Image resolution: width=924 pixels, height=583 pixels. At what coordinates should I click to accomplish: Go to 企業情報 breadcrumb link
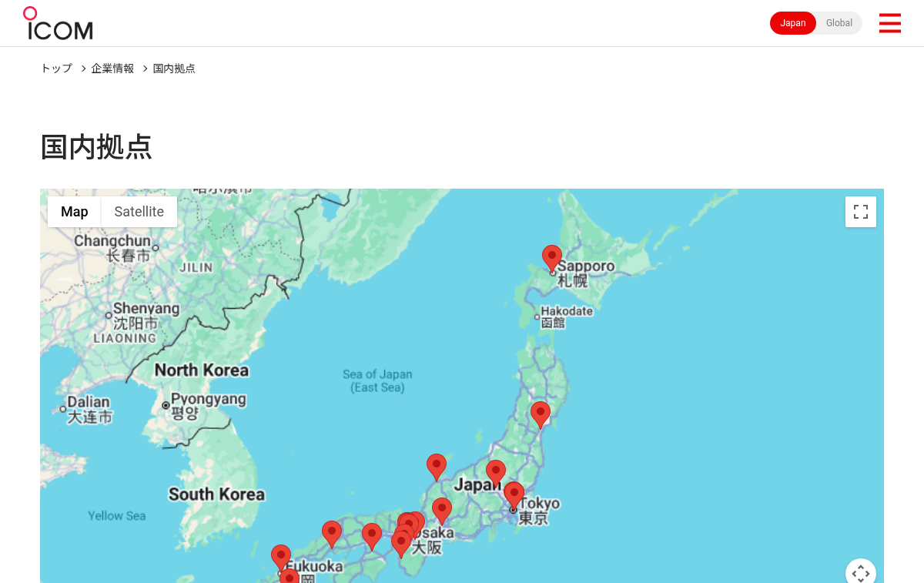coord(112,69)
